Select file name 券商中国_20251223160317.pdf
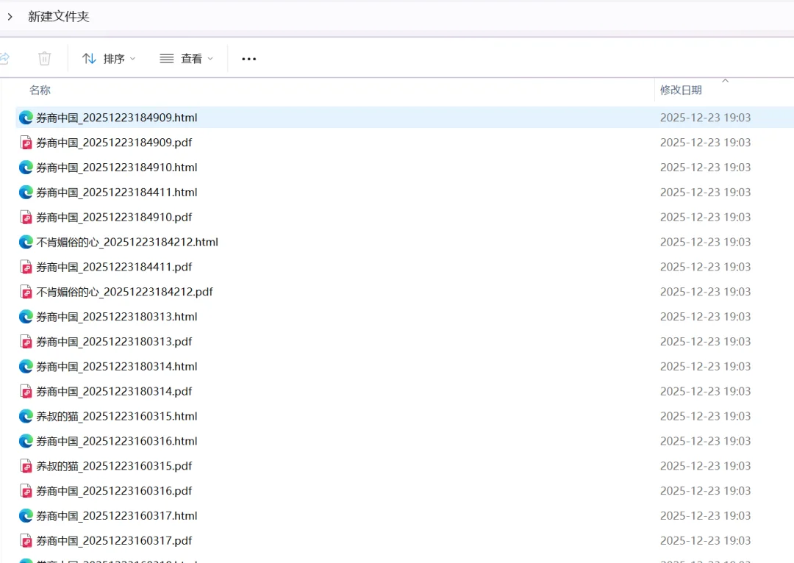The width and height of the screenshot is (794, 563). pos(114,541)
